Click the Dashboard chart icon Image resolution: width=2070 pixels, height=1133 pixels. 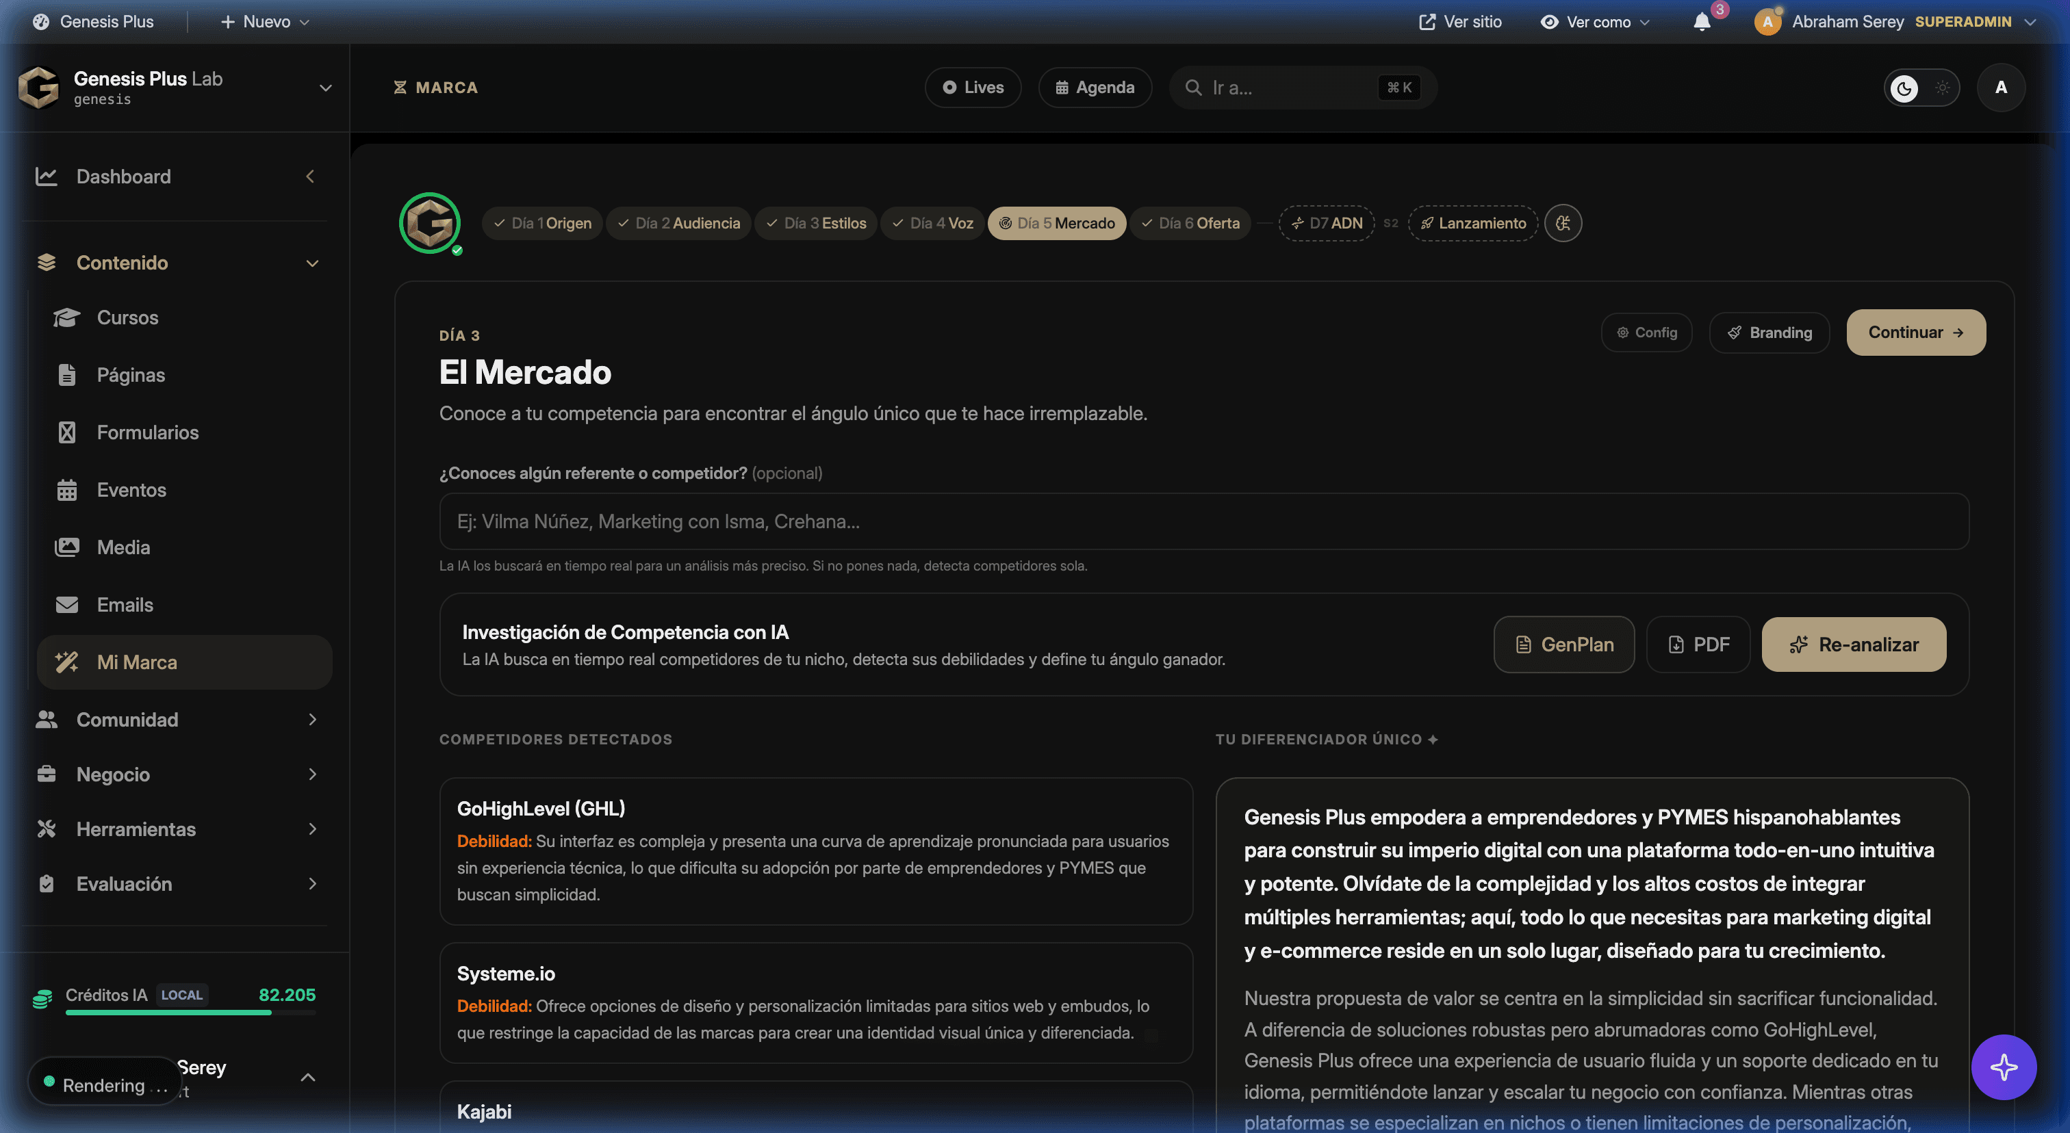pyautogui.click(x=47, y=176)
